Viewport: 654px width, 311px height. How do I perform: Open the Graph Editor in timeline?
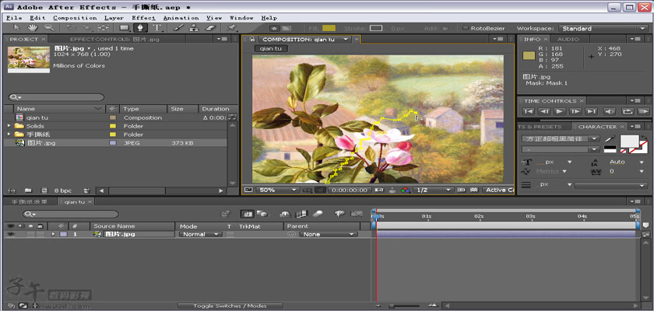coord(357,214)
